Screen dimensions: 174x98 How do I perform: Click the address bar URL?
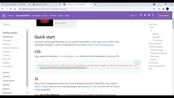coord(44,9)
